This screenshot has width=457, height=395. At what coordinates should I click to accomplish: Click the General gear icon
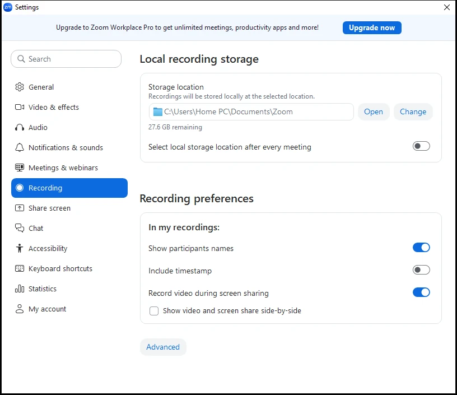click(x=20, y=87)
